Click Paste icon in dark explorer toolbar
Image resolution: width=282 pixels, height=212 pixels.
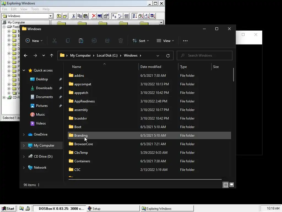81,41
